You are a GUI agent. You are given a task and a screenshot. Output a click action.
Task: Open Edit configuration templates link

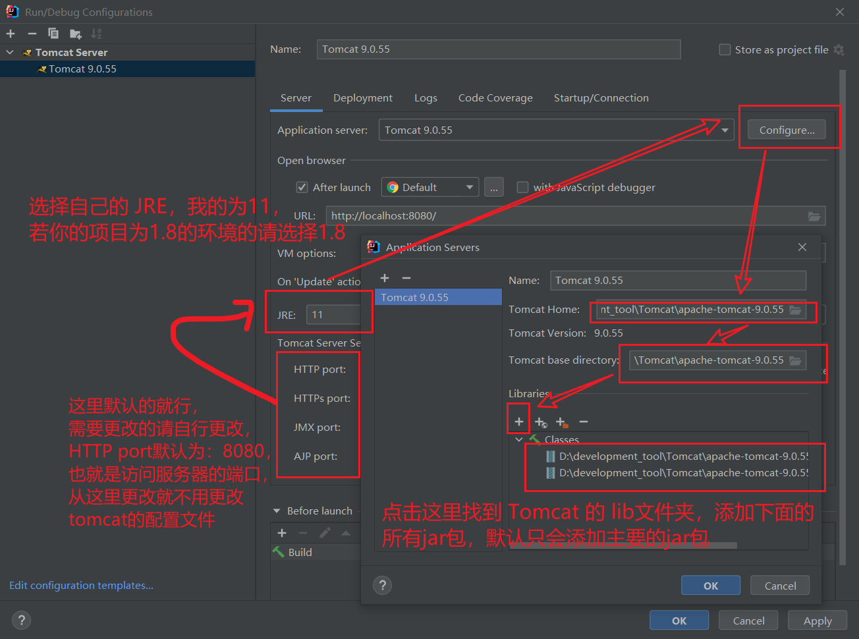coord(81,585)
